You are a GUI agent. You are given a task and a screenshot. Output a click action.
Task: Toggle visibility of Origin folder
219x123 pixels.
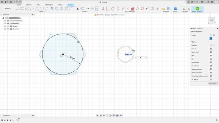point(8,26)
